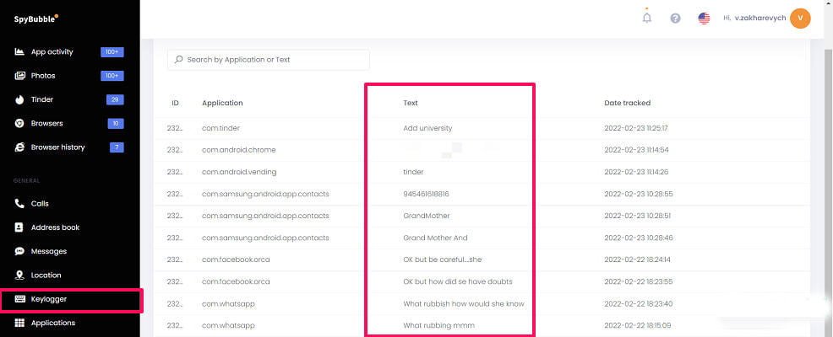This screenshot has height=337, width=833.
Task: Change language via US flag icon
Action: pyautogui.click(x=704, y=19)
